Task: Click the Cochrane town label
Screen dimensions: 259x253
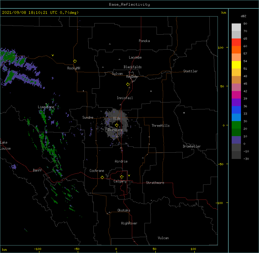Action: tap(97, 171)
